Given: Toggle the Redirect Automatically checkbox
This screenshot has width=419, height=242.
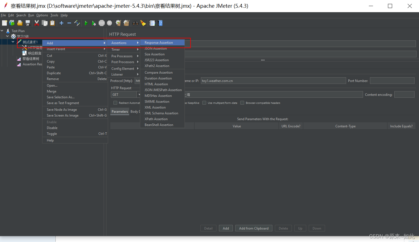Looking at the screenshot, I should 115,103.
